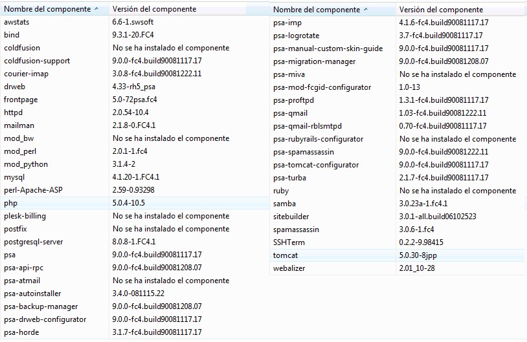
Task: Select the 'psa-proftpd' component
Action: pos(294,100)
